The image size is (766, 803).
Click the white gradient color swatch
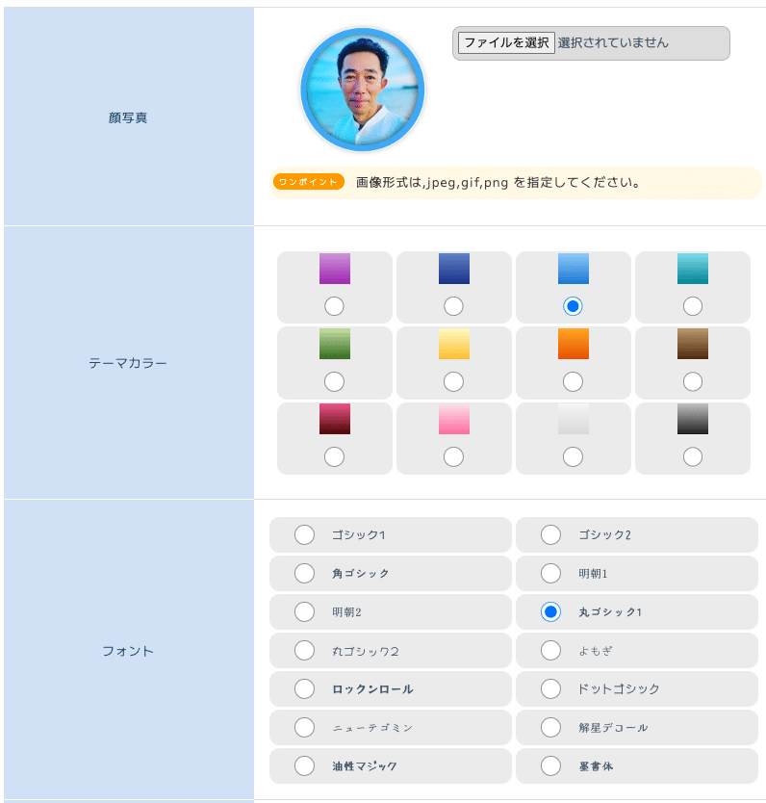click(574, 419)
